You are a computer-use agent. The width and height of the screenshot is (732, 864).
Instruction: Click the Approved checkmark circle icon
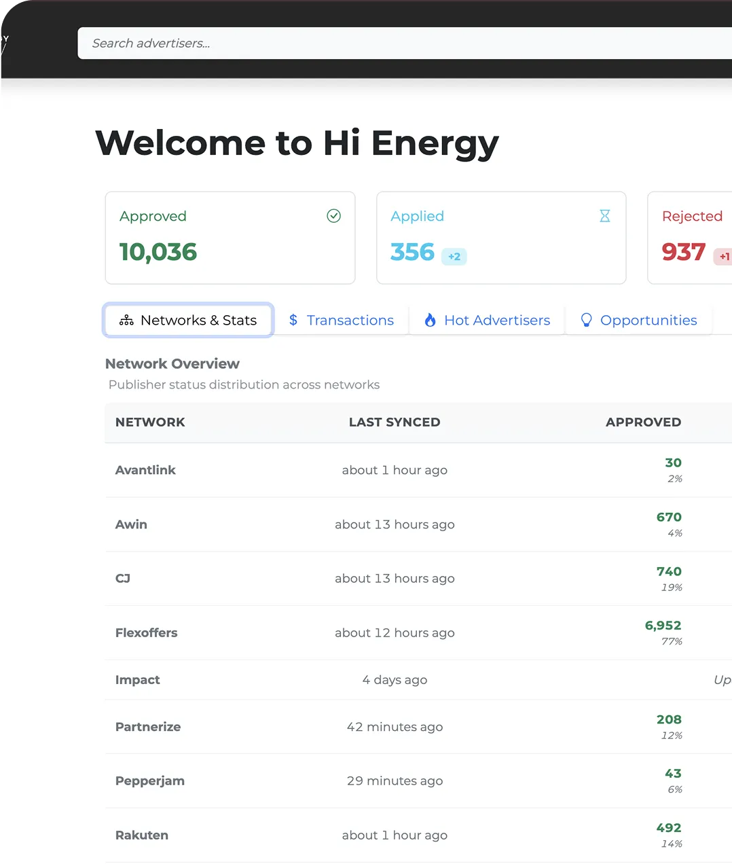333,216
